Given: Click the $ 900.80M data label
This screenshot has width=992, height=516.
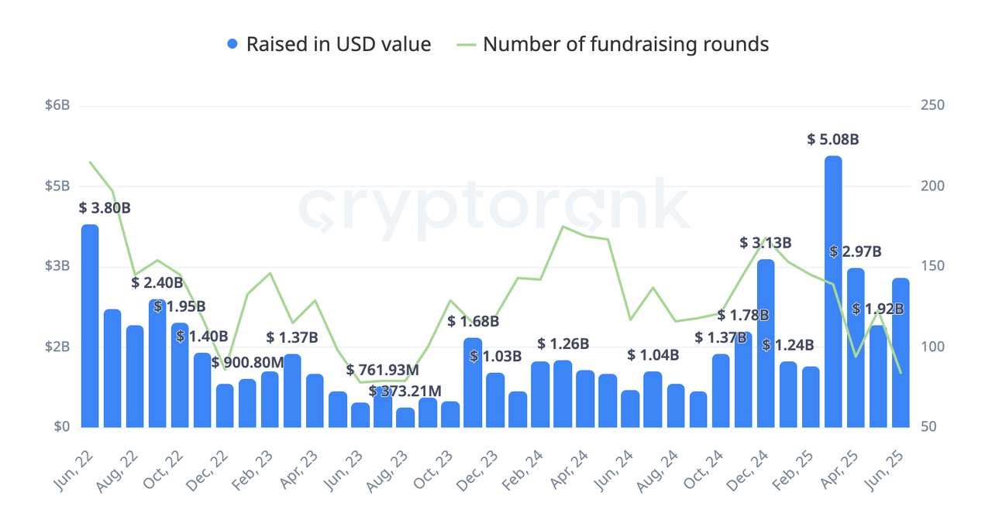Looking at the screenshot, I should click(248, 363).
